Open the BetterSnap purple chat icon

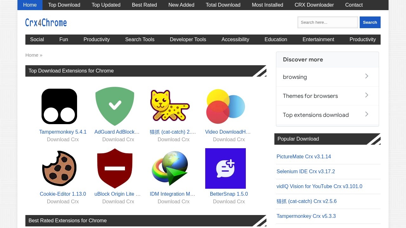click(x=226, y=168)
